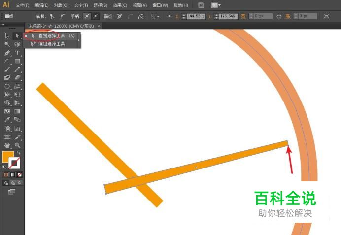Open the 文件(F) menu
Screen dimensions: 341x235
(22, 5)
